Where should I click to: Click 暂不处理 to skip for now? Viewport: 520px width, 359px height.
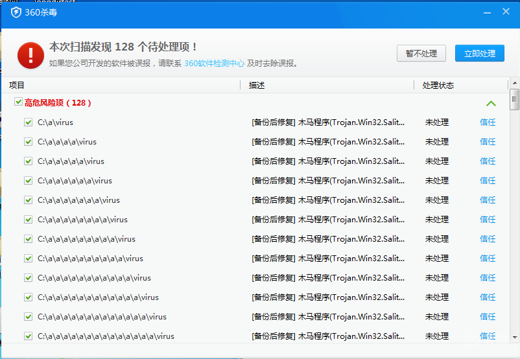421,53
